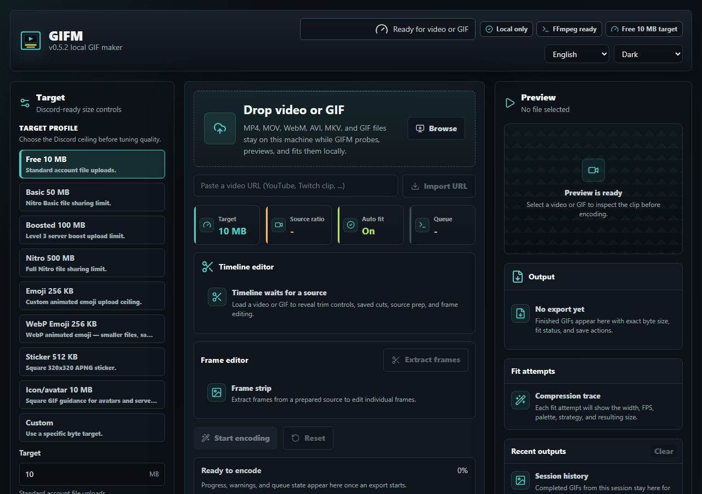This screenshot has height=494, width=702.
Task: Click the GIFM app logo icon
Action: 31,41
